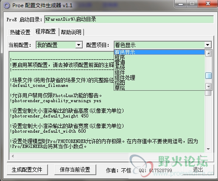Open the 当前配置 dropdown arrow
This screenshot has height=181, width=218.
coord(79,45)
